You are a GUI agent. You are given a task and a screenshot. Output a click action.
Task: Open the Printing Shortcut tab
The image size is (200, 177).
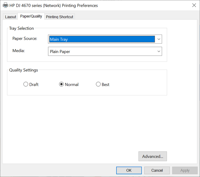[59, 17]
